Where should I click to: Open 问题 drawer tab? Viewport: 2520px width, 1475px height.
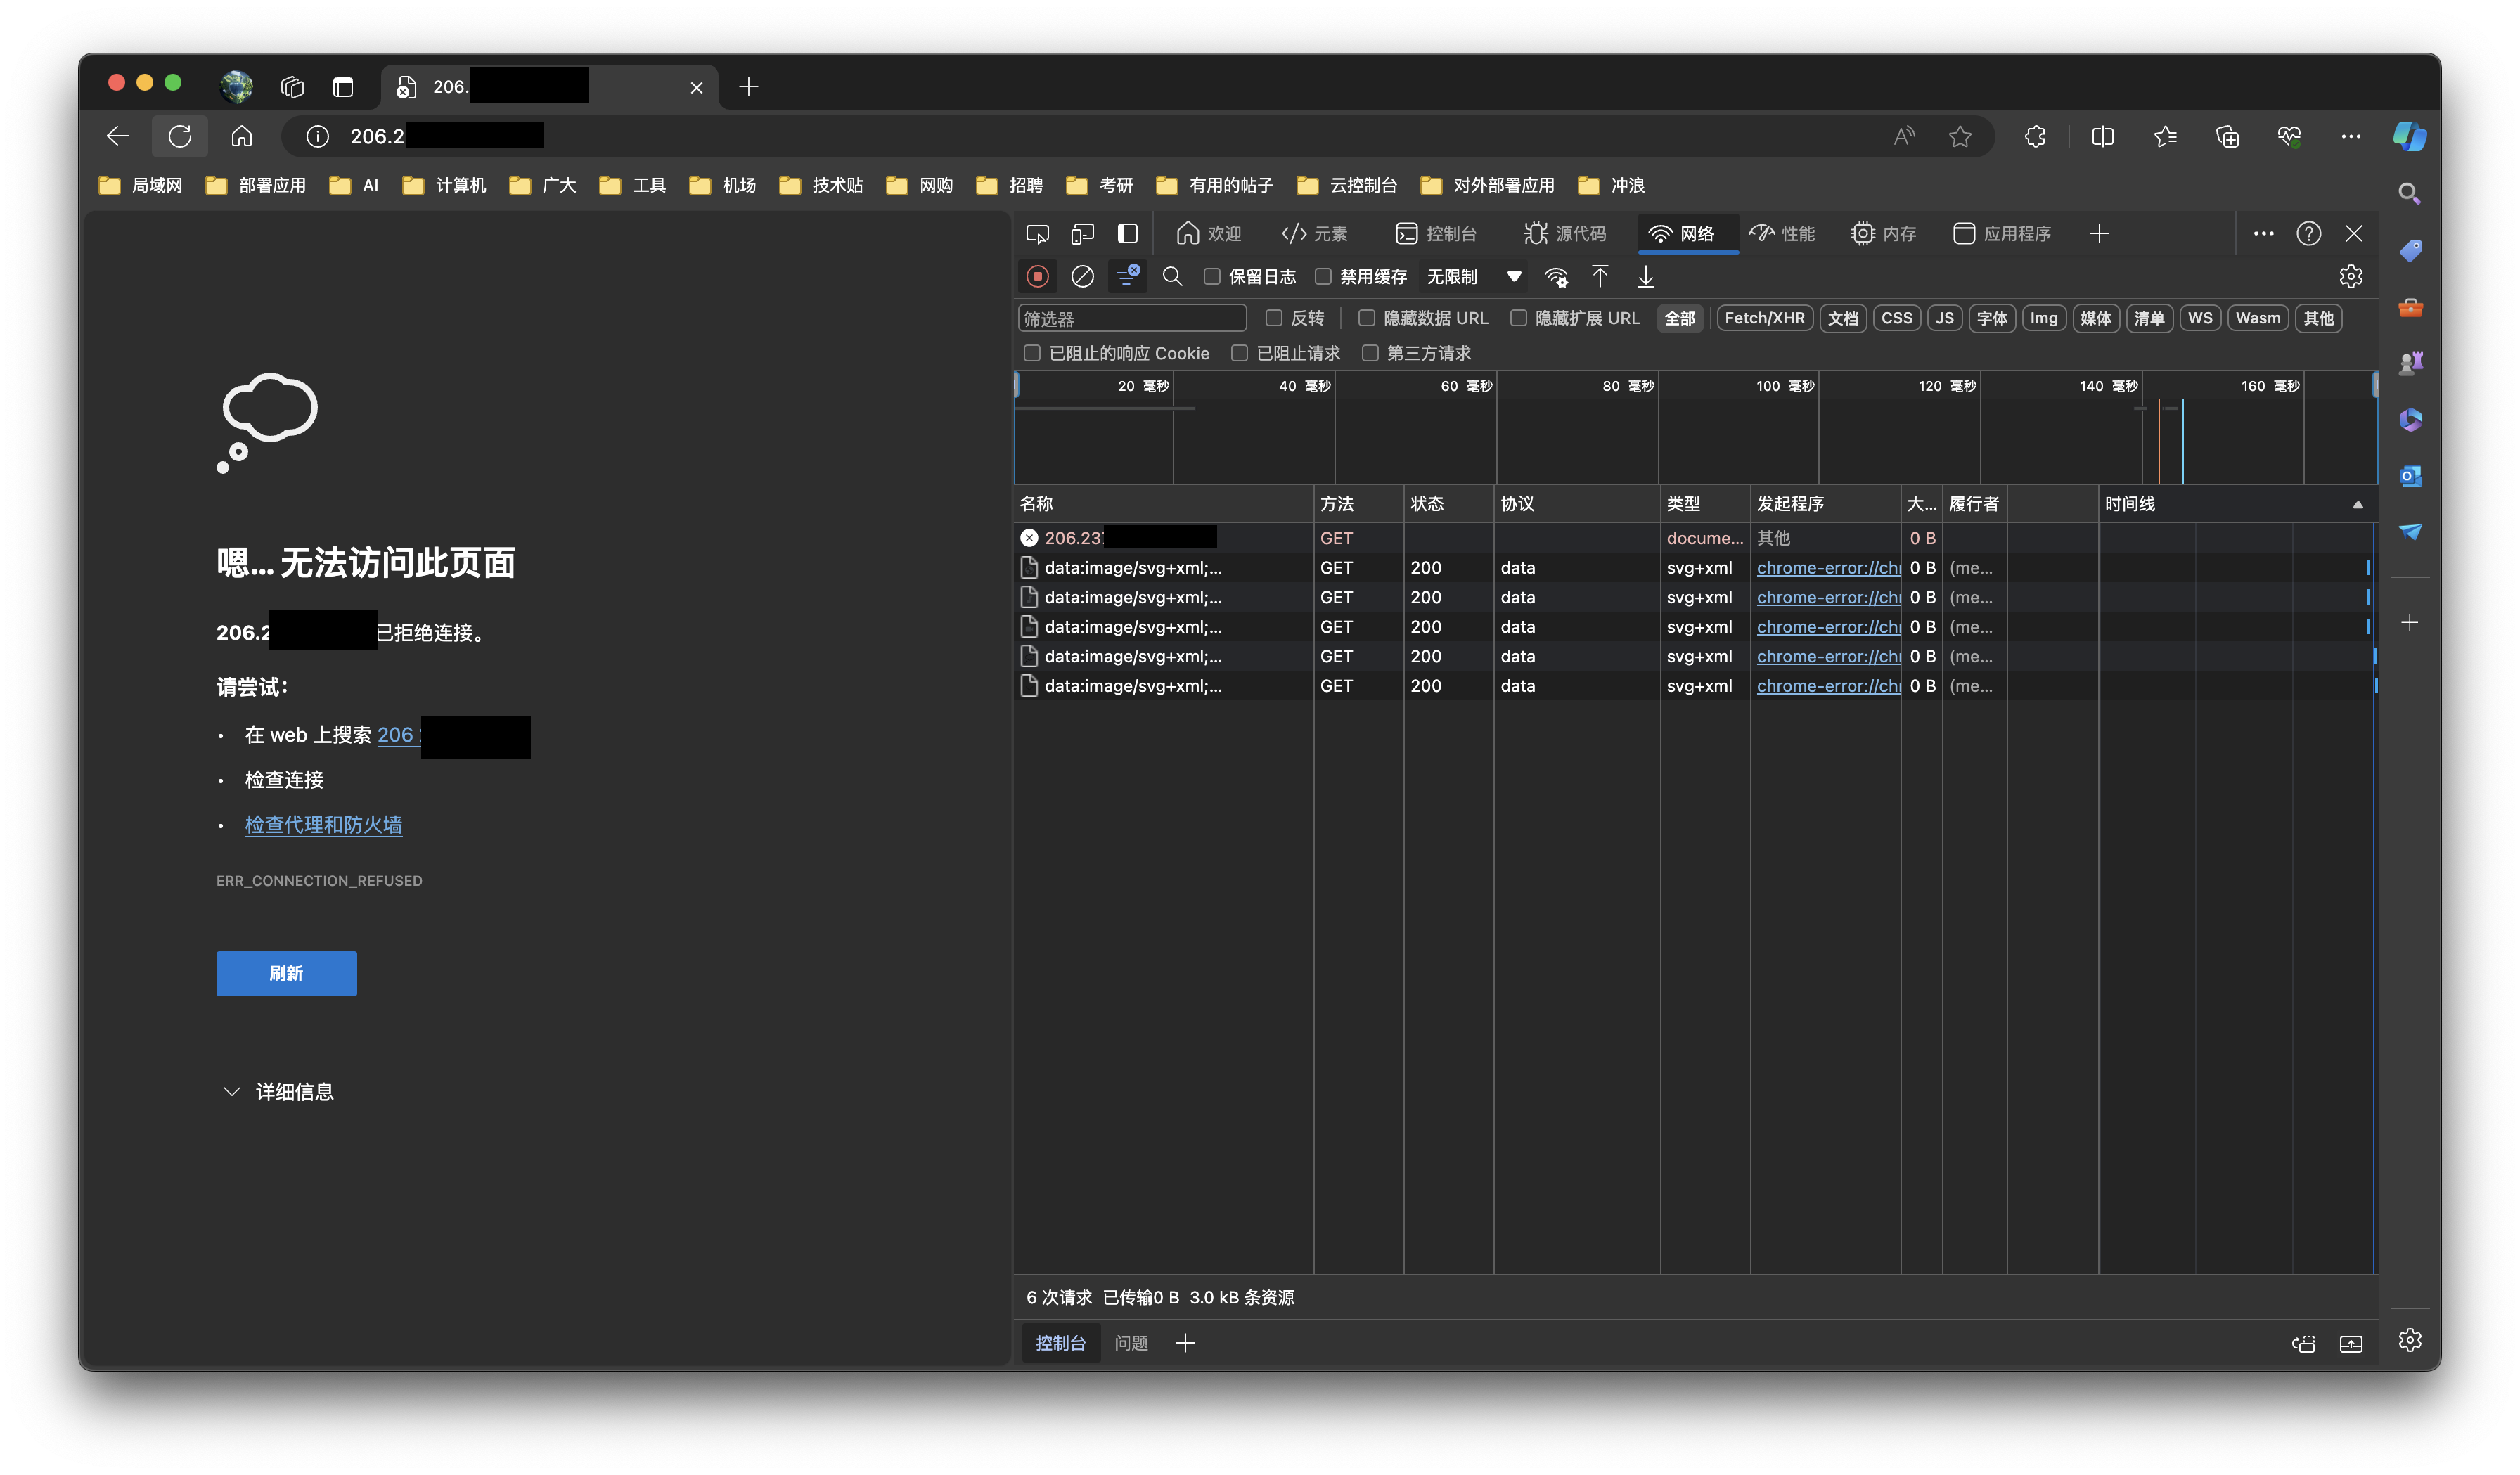pyautogui.click(x=1131, y=1343)
